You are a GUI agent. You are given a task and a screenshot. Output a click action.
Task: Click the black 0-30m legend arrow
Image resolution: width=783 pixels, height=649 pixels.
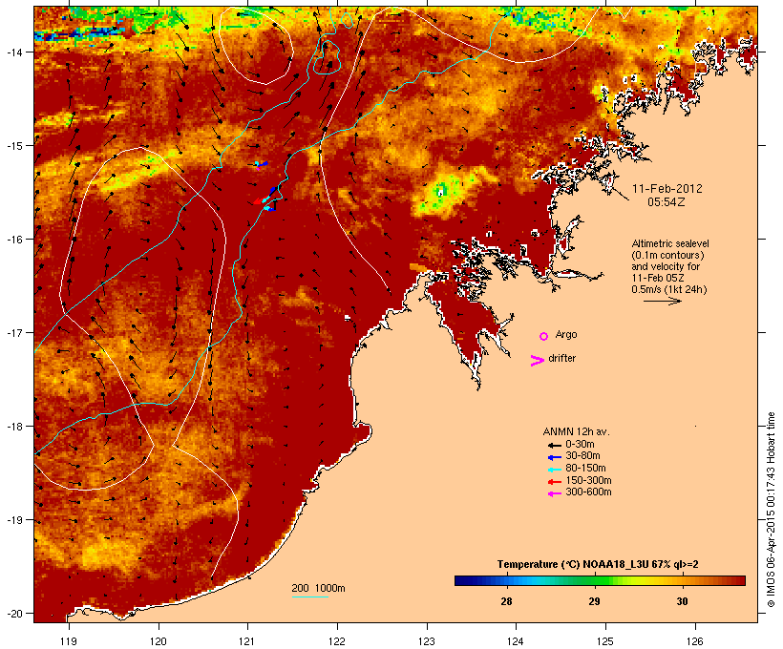coord(554,446)
